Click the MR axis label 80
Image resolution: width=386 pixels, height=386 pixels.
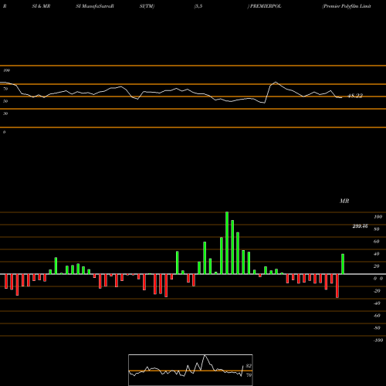tap(377, 229)
